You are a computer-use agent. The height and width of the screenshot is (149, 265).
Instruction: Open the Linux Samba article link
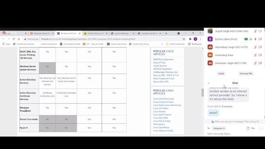(159, 111)
